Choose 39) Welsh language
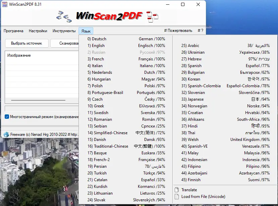The image size is (278, 206). 225,140
